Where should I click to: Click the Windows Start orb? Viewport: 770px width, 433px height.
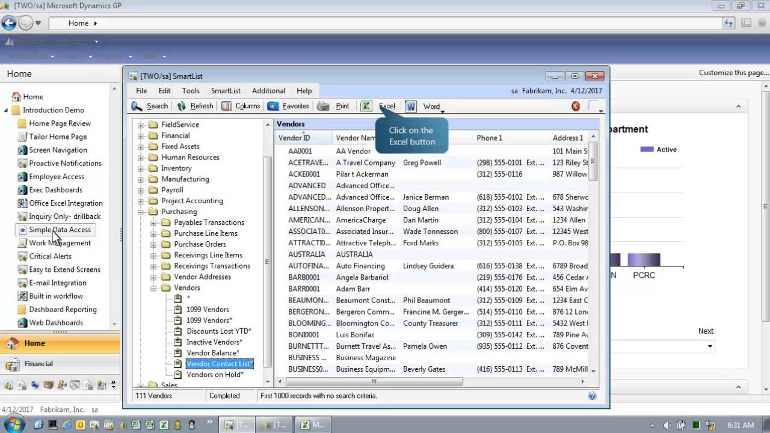pyautogui.click(x=13, y=425)
